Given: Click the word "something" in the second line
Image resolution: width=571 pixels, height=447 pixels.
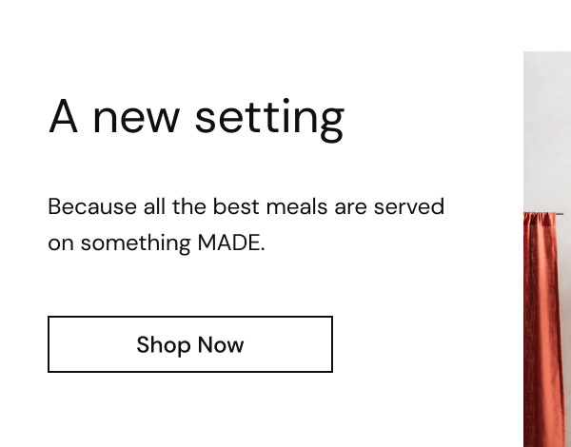Looking at the screenshot, I should tap(135, 243).
